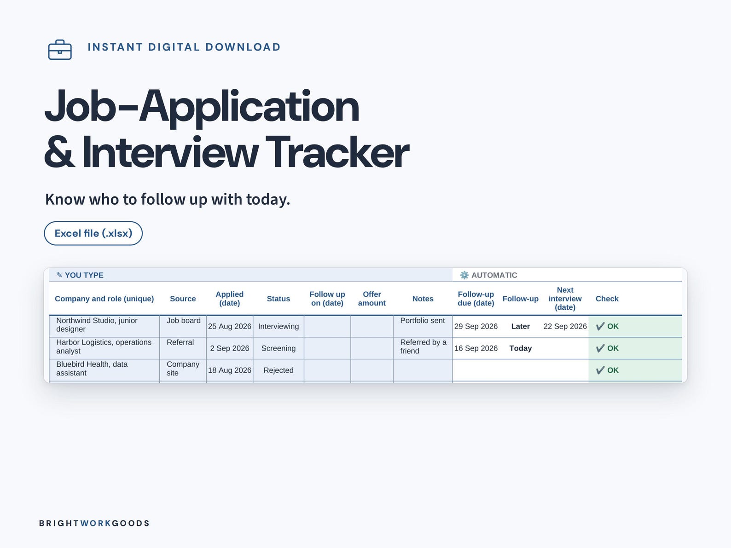The image size is (731, 548).
Task: Select the 'Applied (date)' column header
Action: (x=230, y=299)
